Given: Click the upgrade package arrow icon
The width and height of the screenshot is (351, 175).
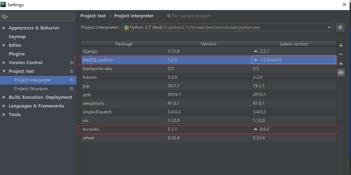Looking at the screenshot, I should [x=341, y=63].
